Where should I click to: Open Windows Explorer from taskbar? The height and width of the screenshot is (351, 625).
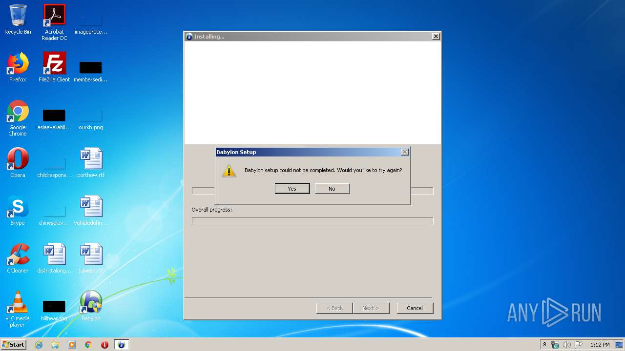point(55,345)
